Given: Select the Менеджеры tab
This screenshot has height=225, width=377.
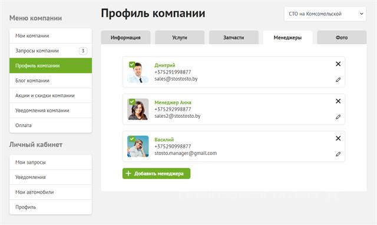Looking at the screenshot, I should (x=287, y=38).
